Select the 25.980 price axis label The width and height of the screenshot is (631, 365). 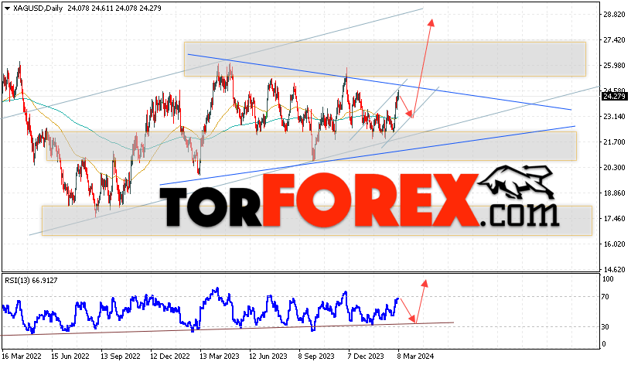pos(615,66)
